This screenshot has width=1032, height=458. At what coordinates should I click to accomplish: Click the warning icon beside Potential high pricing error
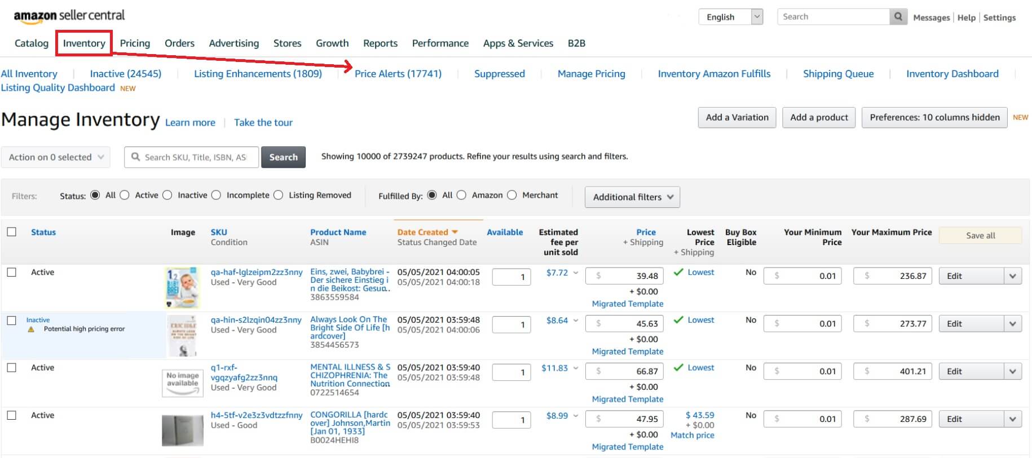[31, 329]
